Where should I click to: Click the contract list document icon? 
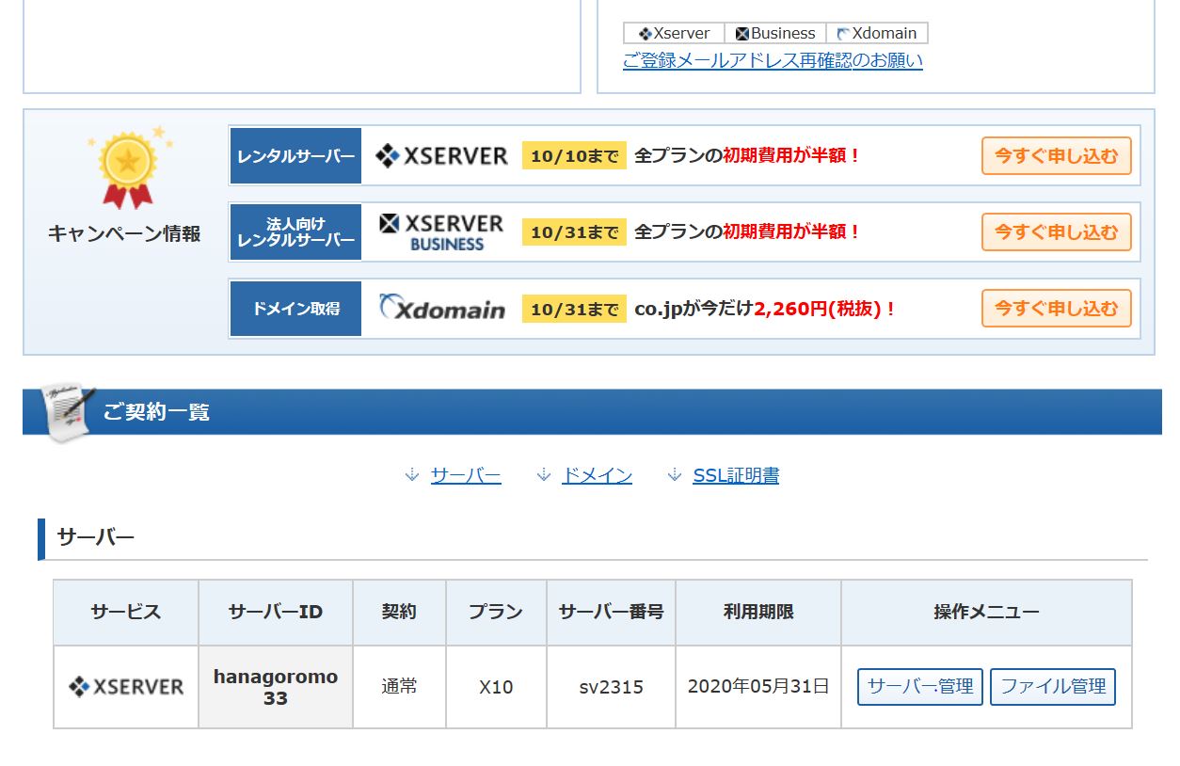coord(68,412)
